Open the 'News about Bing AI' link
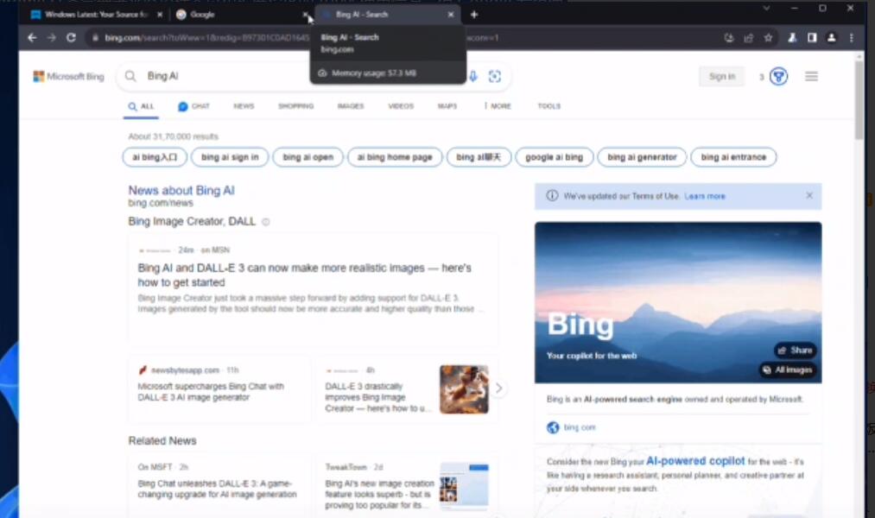Viewport: 875px width, 518px height. [181, 190]
